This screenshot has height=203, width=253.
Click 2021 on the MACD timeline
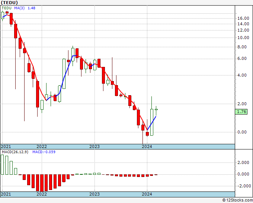pyautogui.click(x=6, y=194)
